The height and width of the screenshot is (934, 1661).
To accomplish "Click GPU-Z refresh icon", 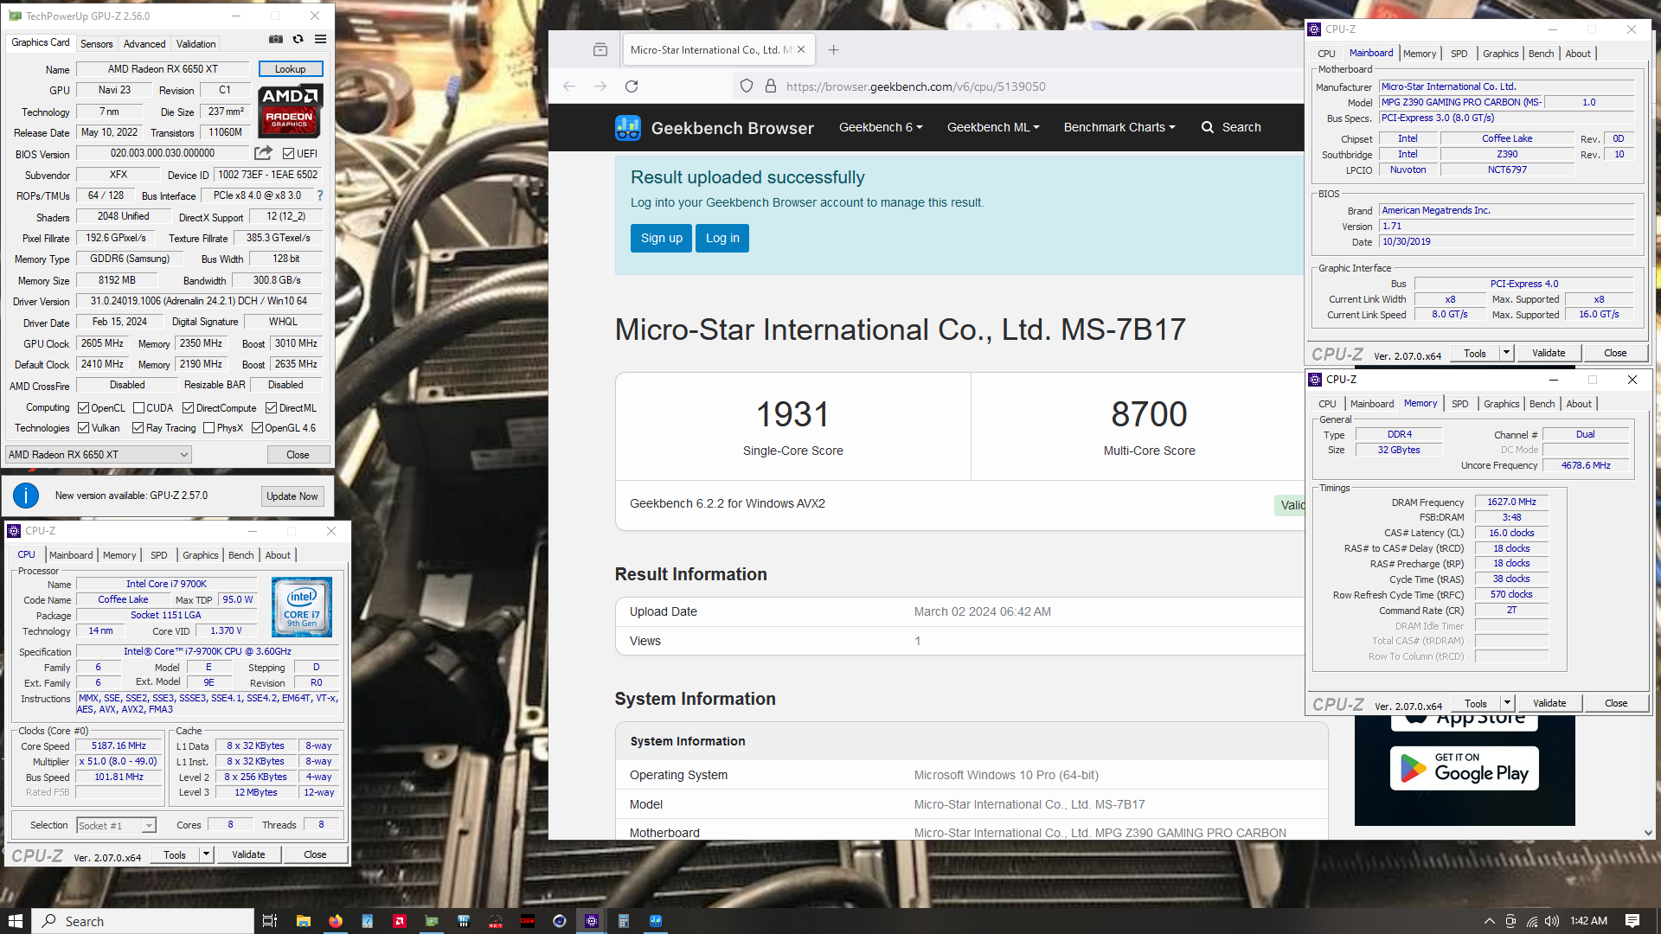I will coord(298,39).
